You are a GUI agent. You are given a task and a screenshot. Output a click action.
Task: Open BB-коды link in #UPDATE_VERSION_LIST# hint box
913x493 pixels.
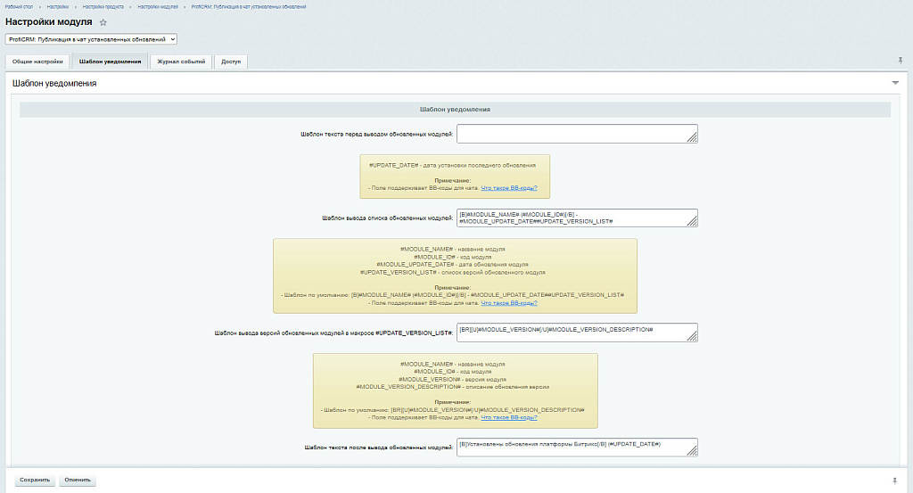[509, 302]
